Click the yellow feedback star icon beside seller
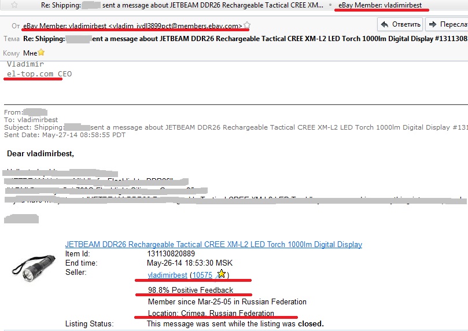The width and height of the screenshot is (468, 331). tap(221, 274)
